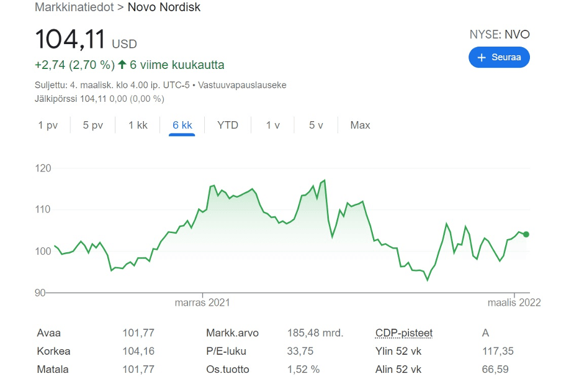Image resolution: width=561 pixels, height=379 pixels.
Task: Click the Novo Nordisk breadcrumb title
Action: point(164,7)
